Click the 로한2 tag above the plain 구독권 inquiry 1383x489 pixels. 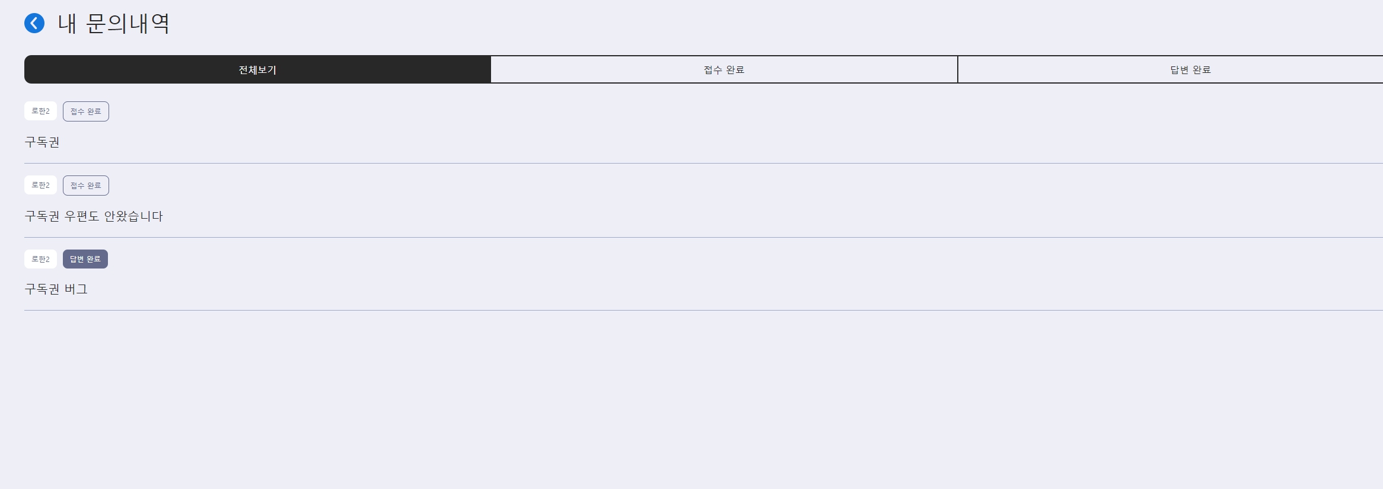tap(40, 111)
